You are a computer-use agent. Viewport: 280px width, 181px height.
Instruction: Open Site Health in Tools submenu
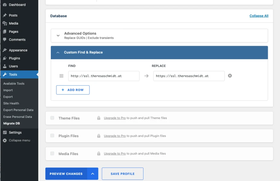[x=11, y=103]
